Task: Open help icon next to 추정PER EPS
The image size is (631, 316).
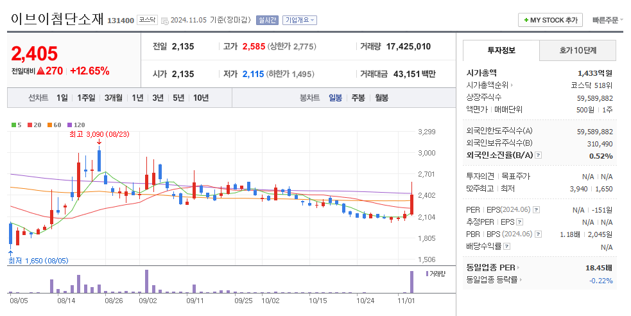Action: 520,222
